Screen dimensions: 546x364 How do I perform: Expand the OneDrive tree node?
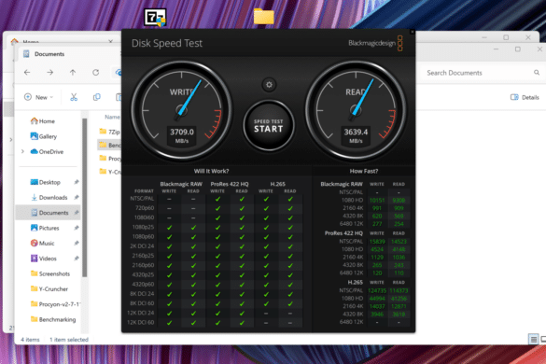pyautogui.click(x=22, y=151)
